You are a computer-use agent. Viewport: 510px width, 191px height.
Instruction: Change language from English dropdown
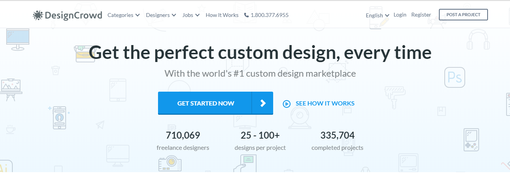[x=377, y=15]
